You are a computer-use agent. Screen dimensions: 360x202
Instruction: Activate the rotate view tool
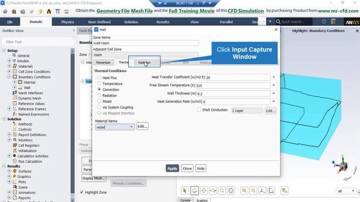click(194, 191)
